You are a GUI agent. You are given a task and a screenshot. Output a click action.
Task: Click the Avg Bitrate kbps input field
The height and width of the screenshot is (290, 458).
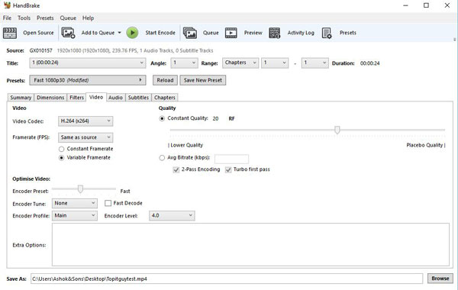[231, 159]
